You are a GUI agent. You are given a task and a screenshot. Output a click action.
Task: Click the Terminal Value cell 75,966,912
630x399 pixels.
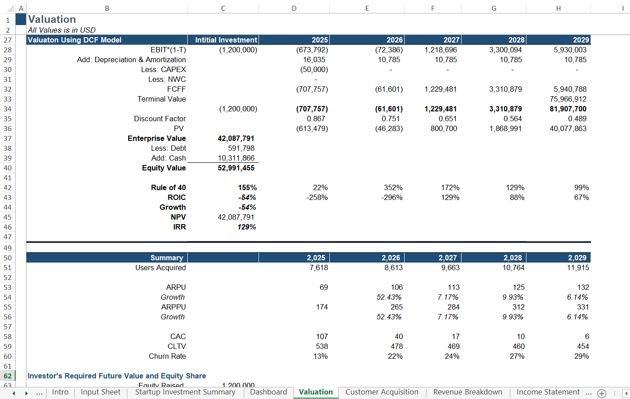[568, 99]
